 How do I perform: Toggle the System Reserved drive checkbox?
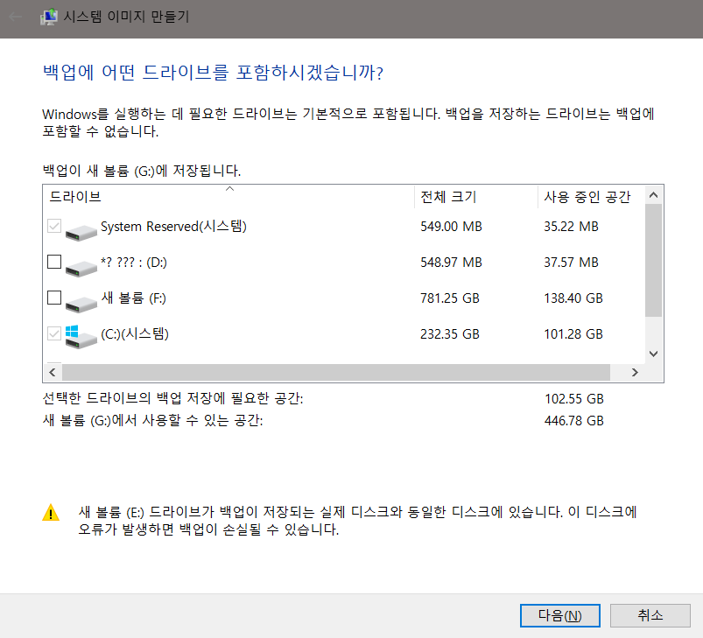click(54, 226)
